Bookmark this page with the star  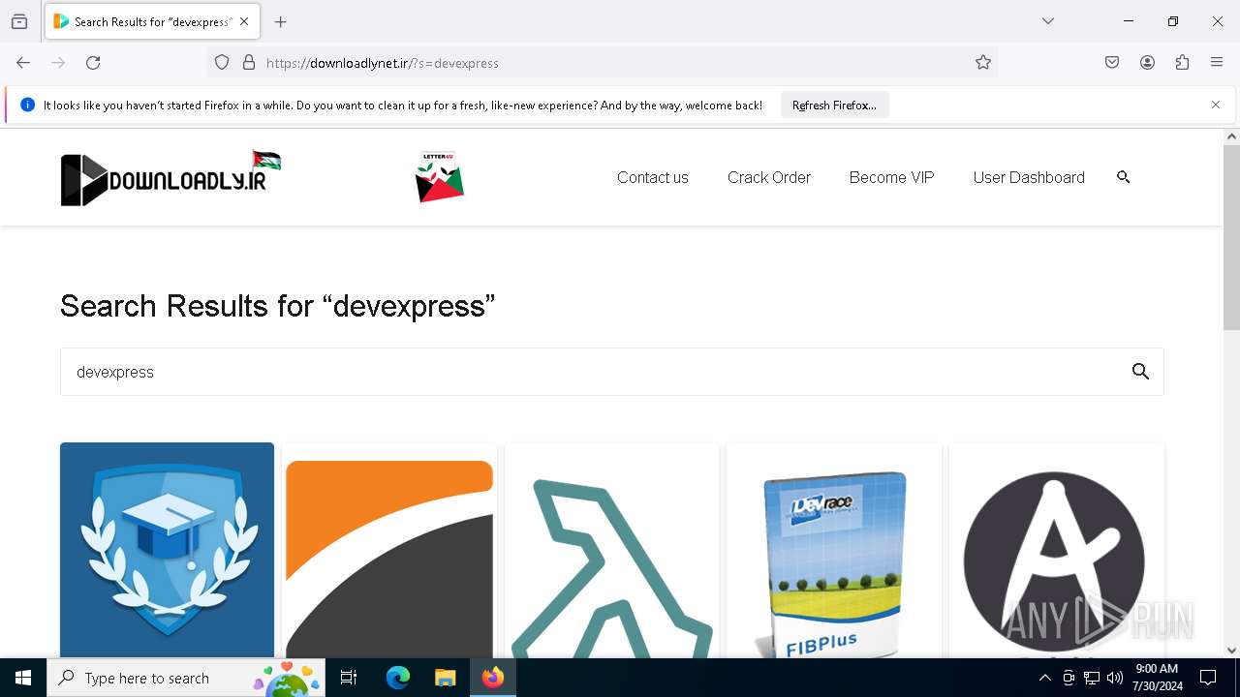pyautogui.click(x=983, y=63)
